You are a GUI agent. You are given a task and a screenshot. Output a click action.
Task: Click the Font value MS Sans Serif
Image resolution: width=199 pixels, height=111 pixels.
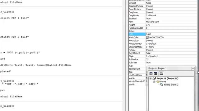[x=153, y=22]
